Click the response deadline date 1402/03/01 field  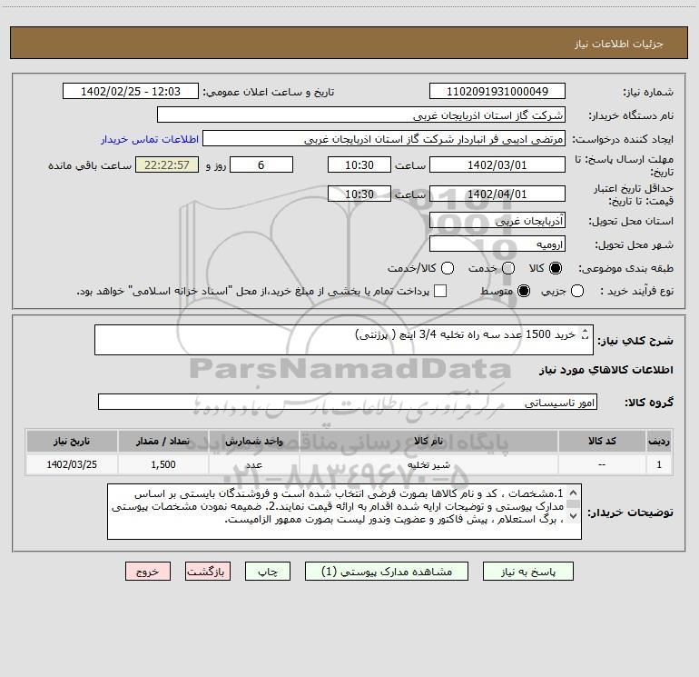[497, 164]
